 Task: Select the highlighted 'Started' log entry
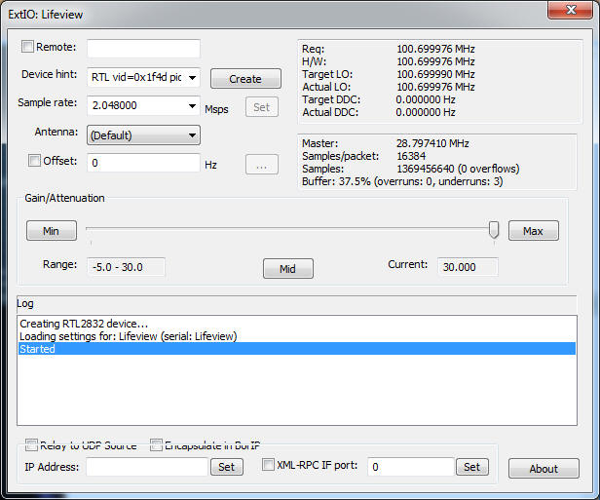point(297,349)
